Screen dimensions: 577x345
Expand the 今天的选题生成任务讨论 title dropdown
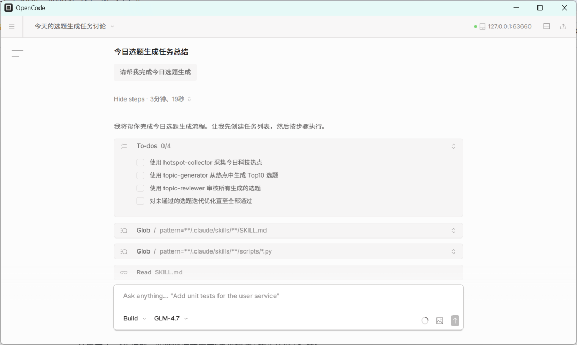pyautogui.click(x=112, y=26)
